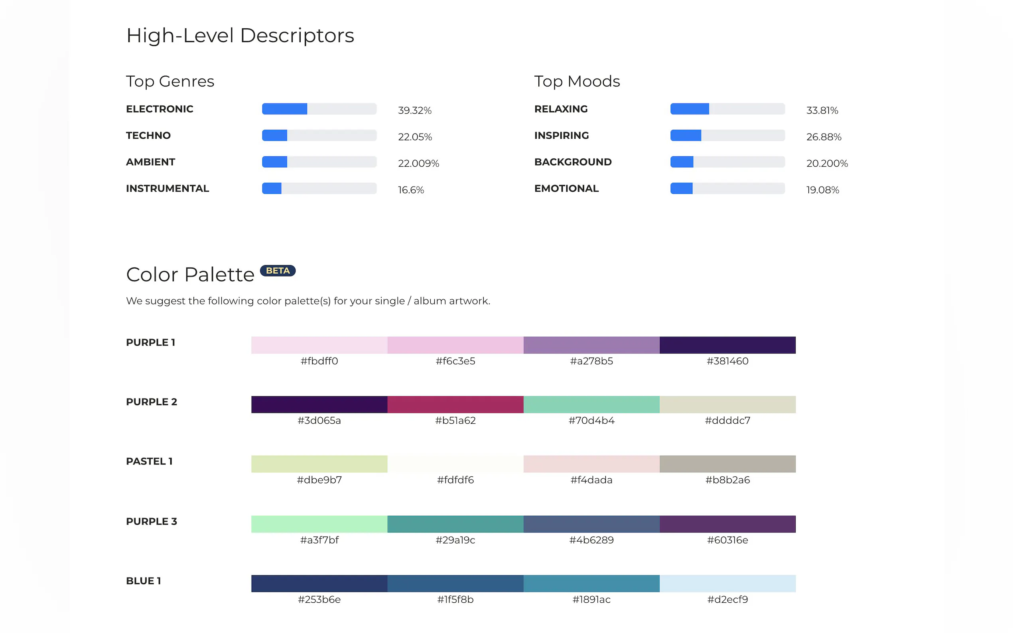Select the #70d4b4 mint green swatch

point(591,405)
